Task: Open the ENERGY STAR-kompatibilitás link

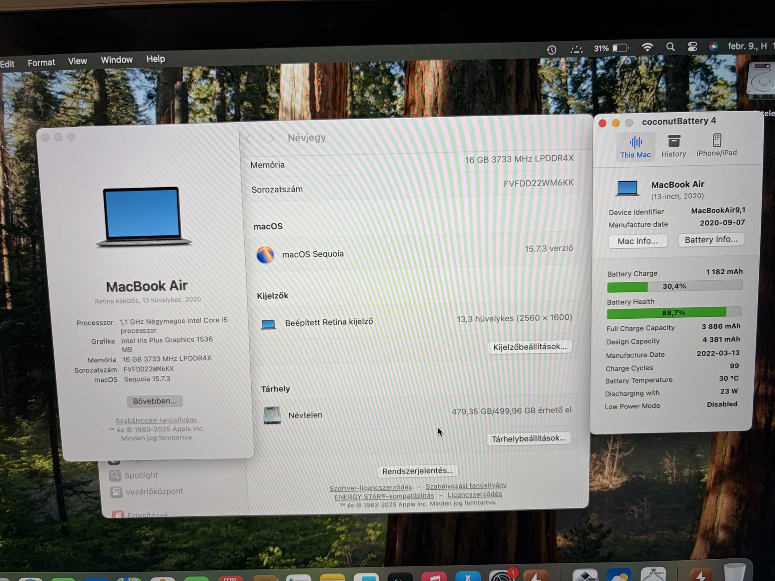Action: tap(384, 496)
